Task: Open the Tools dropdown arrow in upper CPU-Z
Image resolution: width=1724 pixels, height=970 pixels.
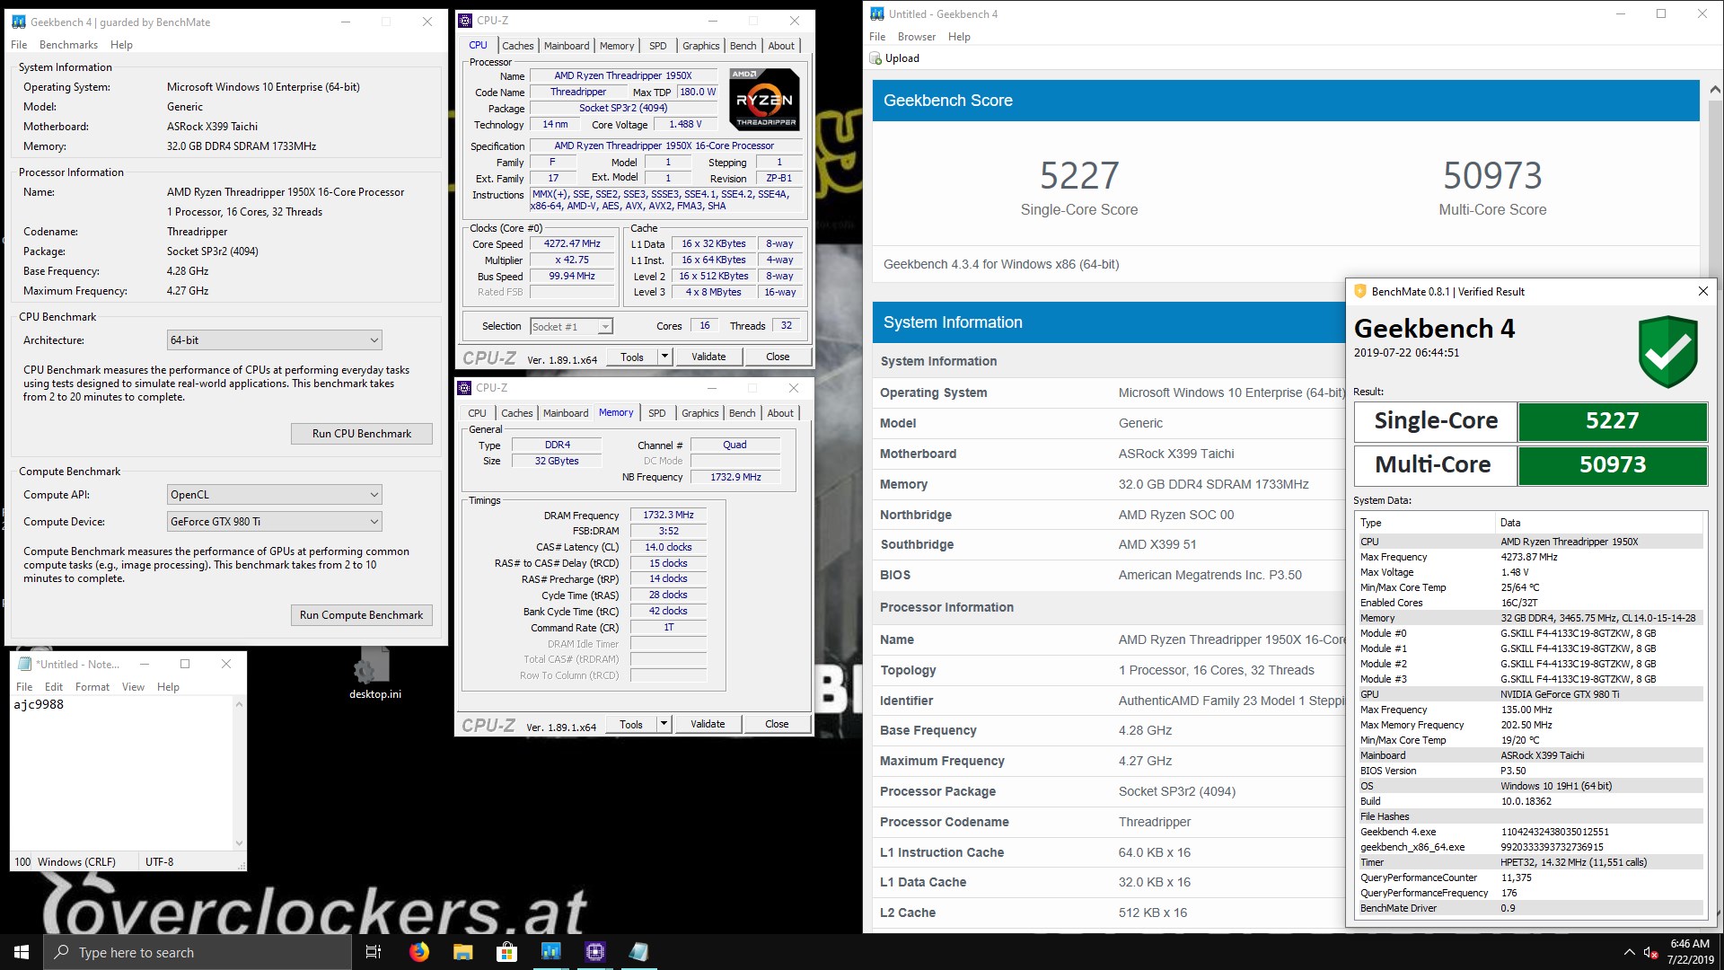Action: point(664,357)
